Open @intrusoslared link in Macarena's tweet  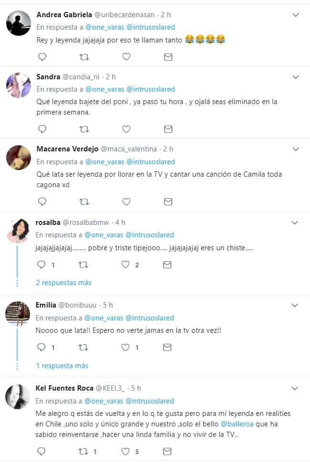150,162
